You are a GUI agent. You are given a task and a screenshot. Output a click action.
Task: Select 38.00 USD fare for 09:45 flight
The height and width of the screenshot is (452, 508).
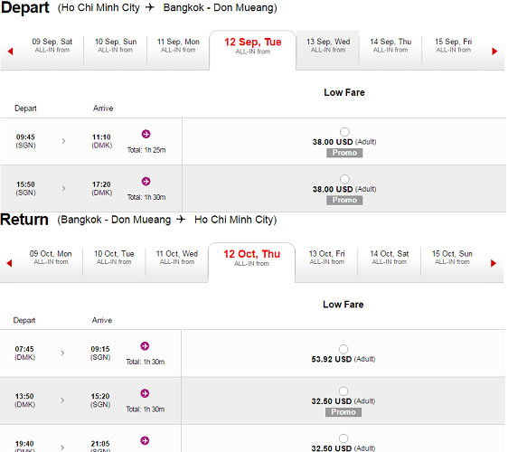(344, 132)
